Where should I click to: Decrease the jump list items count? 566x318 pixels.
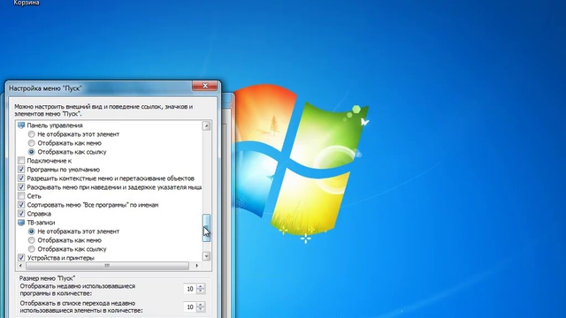pyautogui.click(x=201, y=309)
